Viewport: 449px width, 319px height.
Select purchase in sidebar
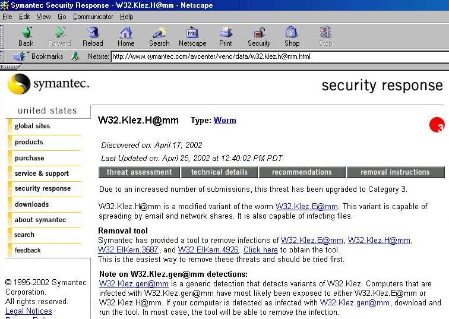[30, 158]
